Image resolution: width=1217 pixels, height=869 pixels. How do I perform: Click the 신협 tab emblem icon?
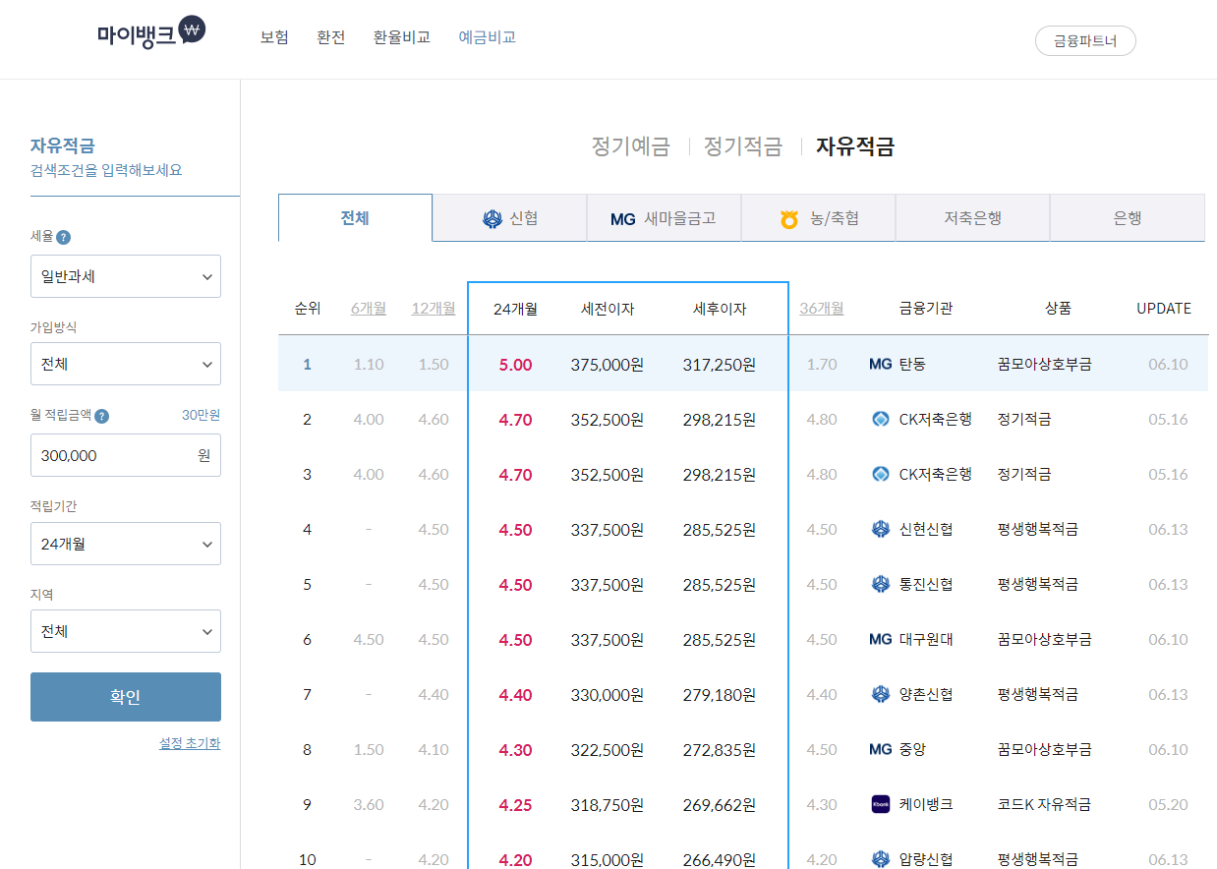[x=493, y=218]
